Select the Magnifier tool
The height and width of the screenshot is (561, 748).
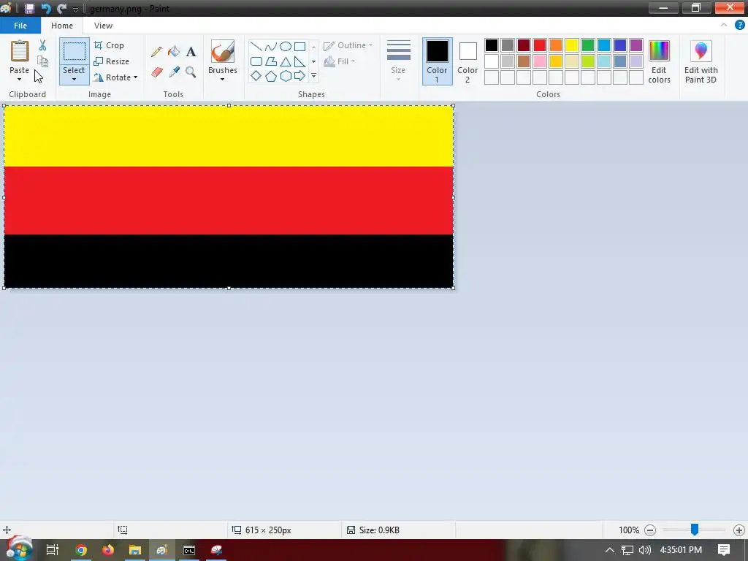point(191,72)
